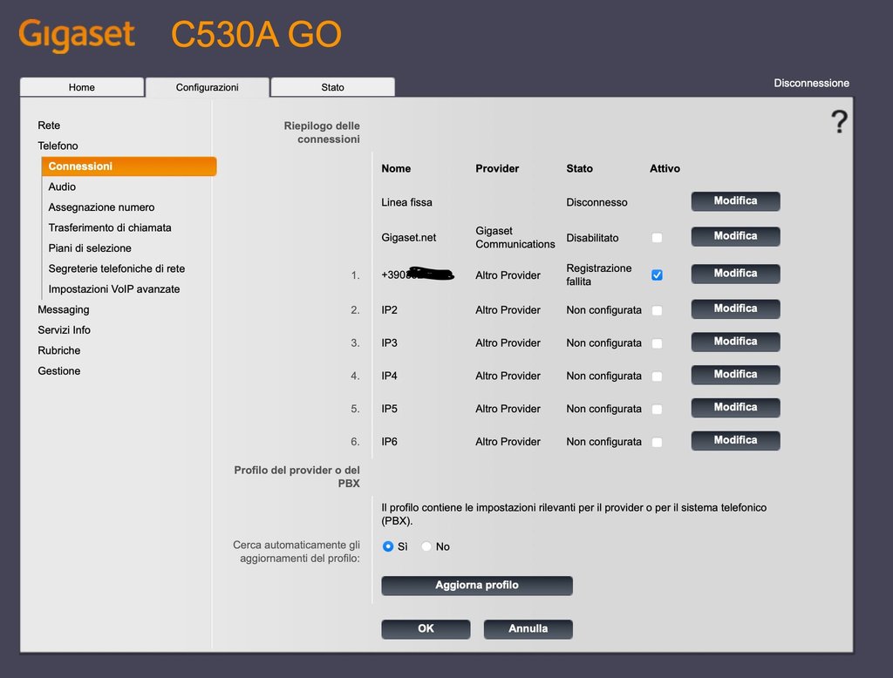
Task: Switch to the Home tab
Action: pos(81,87)
